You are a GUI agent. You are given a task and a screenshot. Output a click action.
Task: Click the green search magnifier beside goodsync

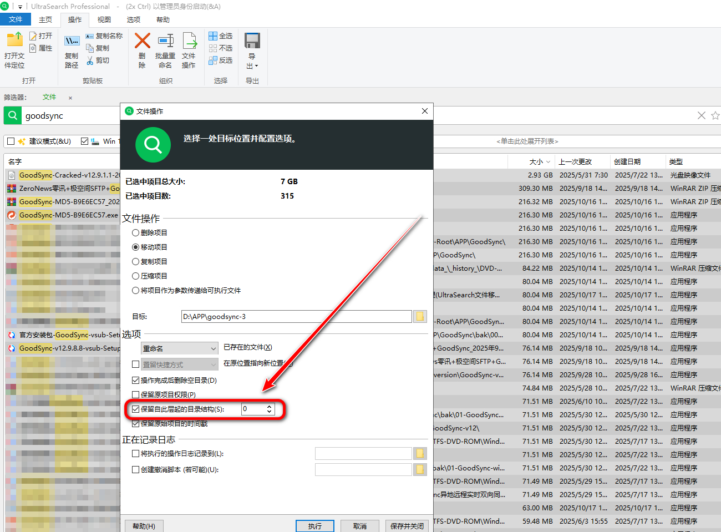pyautogui.click(x=13, y=115)
